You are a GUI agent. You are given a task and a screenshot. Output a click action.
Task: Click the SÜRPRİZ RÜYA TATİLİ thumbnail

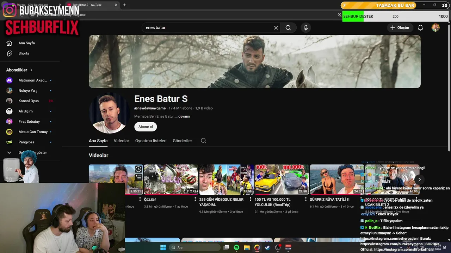coord(337,180)
